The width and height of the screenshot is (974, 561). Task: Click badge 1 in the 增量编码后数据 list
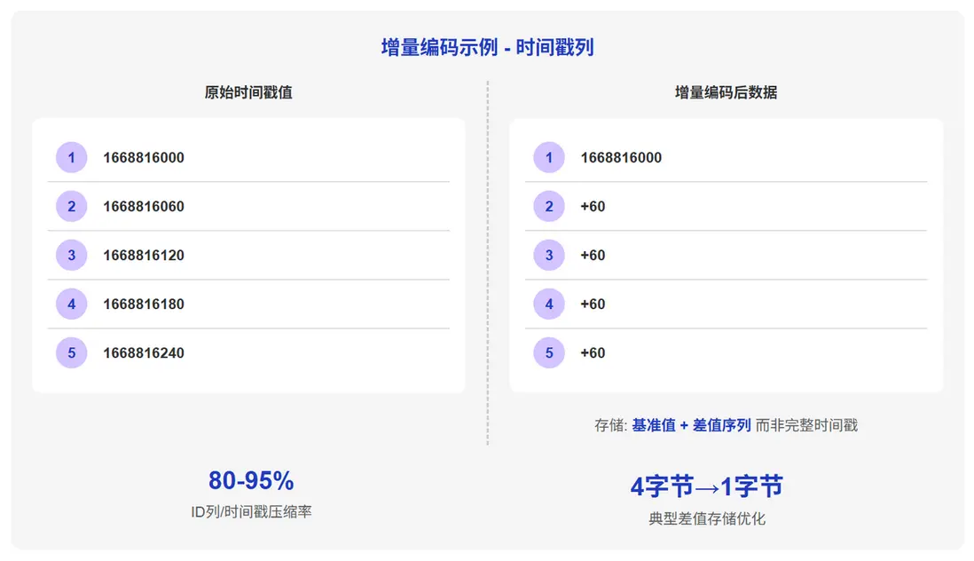tap(549, 158)
